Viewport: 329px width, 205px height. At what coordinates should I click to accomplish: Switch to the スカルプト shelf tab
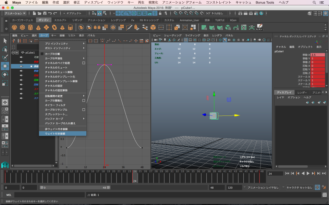click(x=60, y=20)
